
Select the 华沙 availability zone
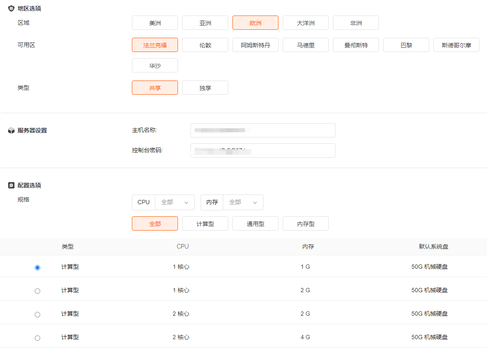pos(155,65)
